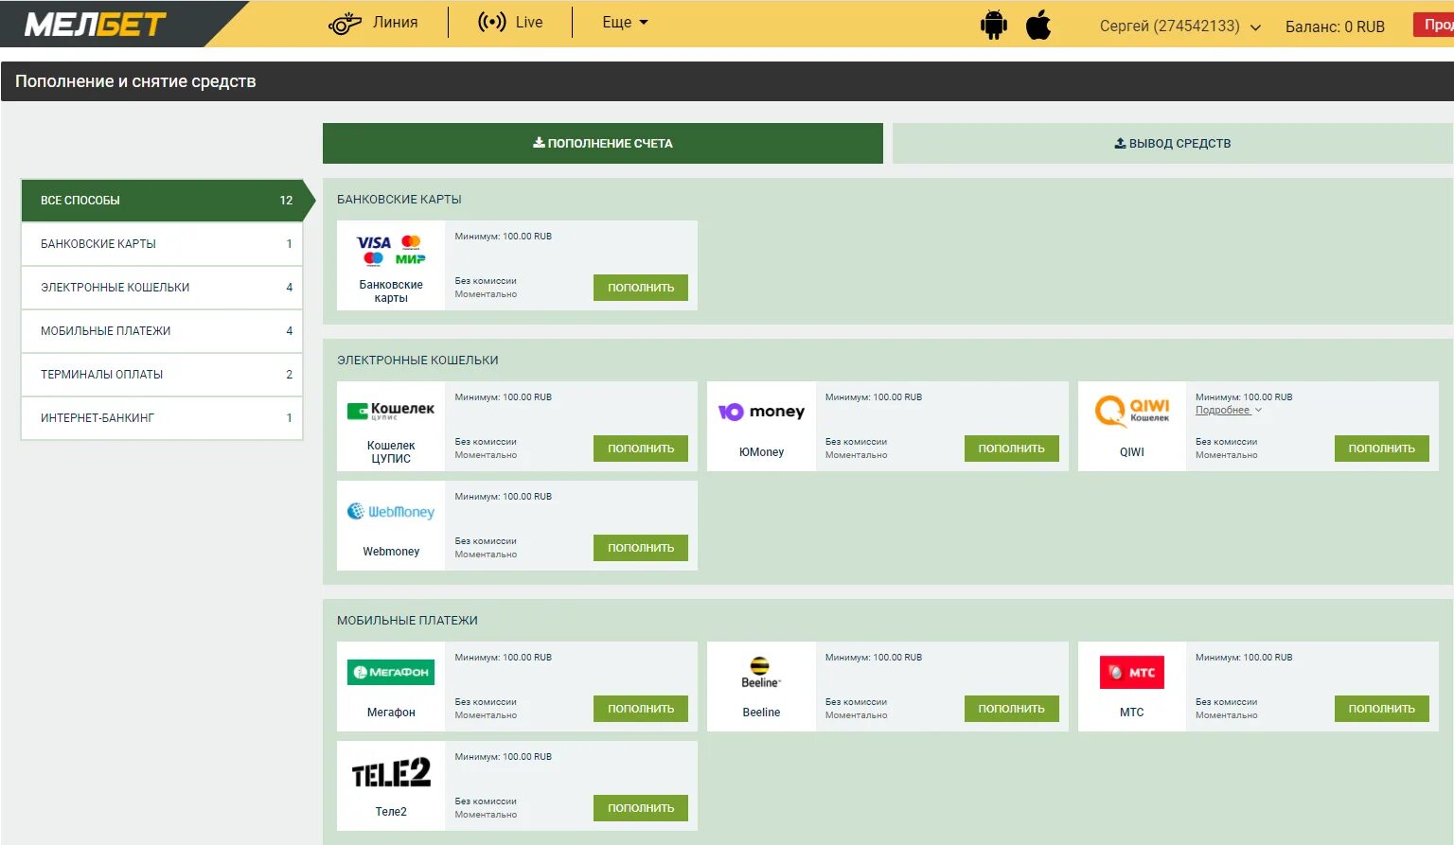Click Пополнить for МТС

point(1382,709)
